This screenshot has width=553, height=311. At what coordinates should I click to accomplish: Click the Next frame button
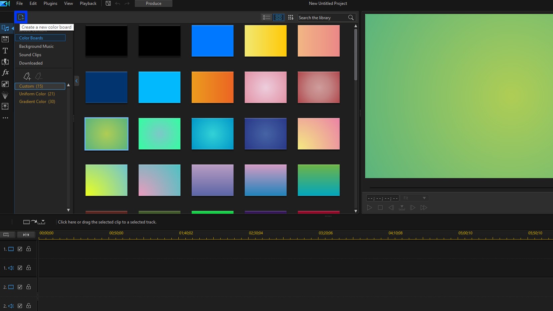(413, 207)
